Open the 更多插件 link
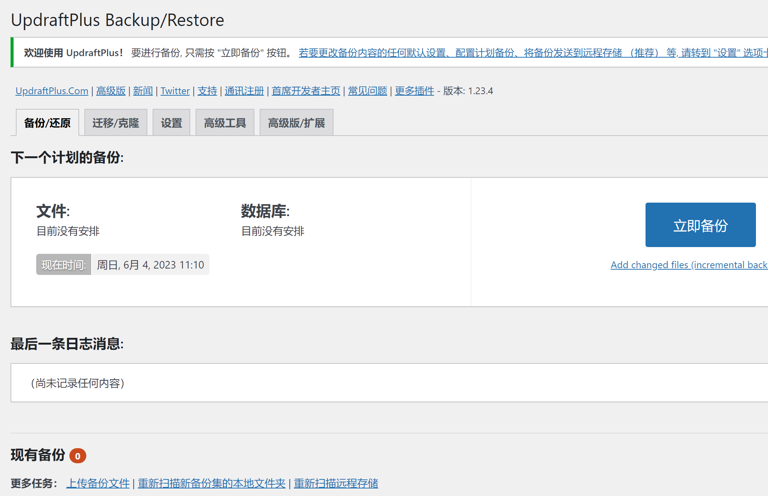The width and height of the screenshot is (768, 496). pyautogui.click(x=415, y=91)
